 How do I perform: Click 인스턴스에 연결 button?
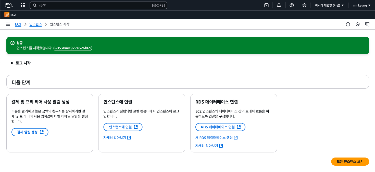click(123, 127)
